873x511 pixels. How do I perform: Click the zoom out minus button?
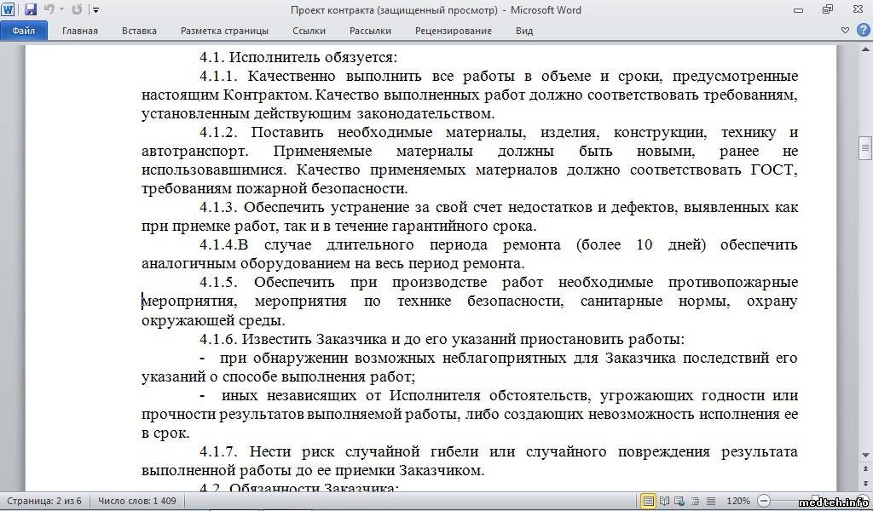(x=764, y=501)
